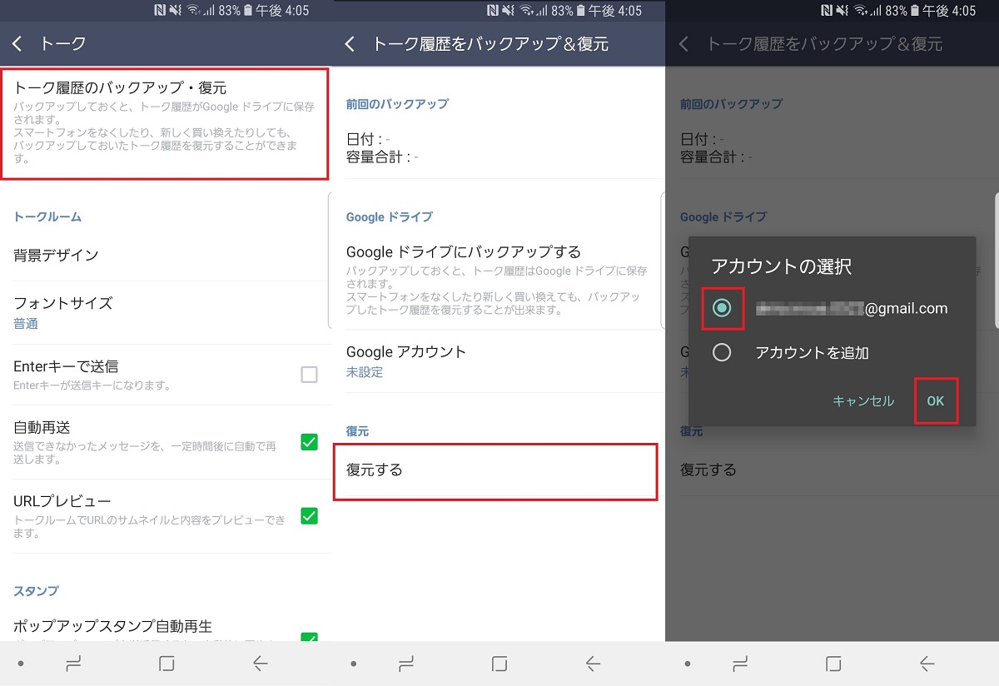
Task: Enable Enterキーで送信 checkbox
Action: tap(309, 375)
